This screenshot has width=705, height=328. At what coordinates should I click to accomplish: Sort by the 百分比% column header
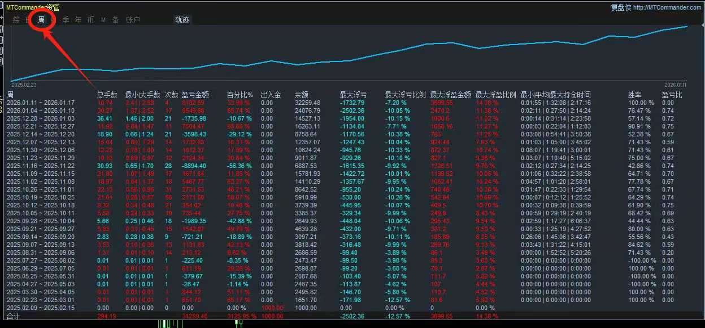(240, 95)
